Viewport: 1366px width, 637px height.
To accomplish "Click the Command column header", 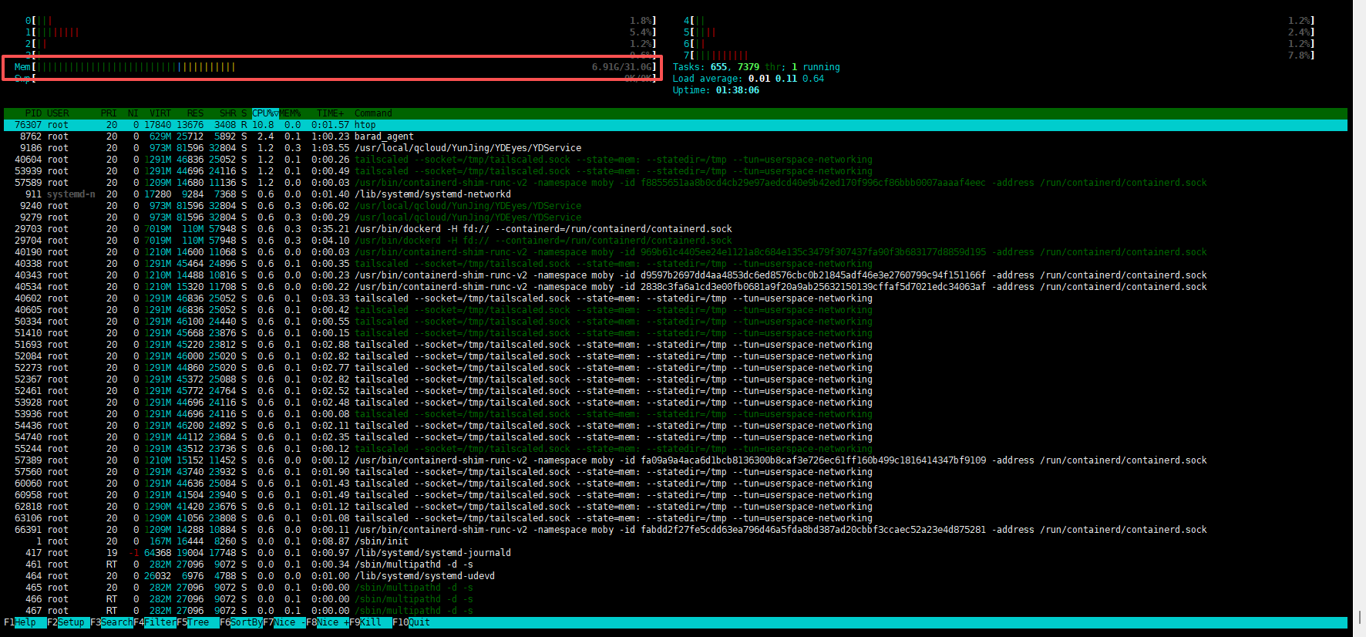I will point(373,113).
